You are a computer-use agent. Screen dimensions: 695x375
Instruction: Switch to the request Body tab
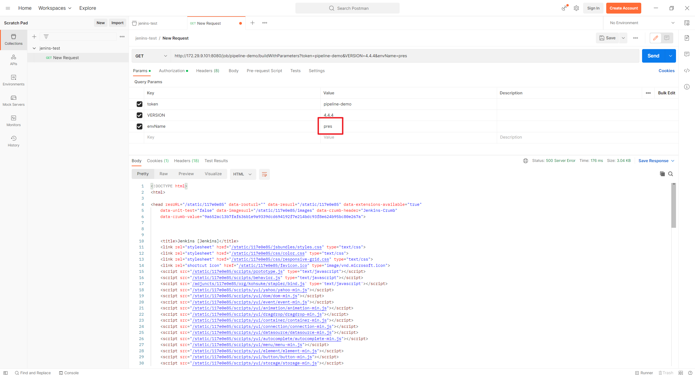coord(233,71)
